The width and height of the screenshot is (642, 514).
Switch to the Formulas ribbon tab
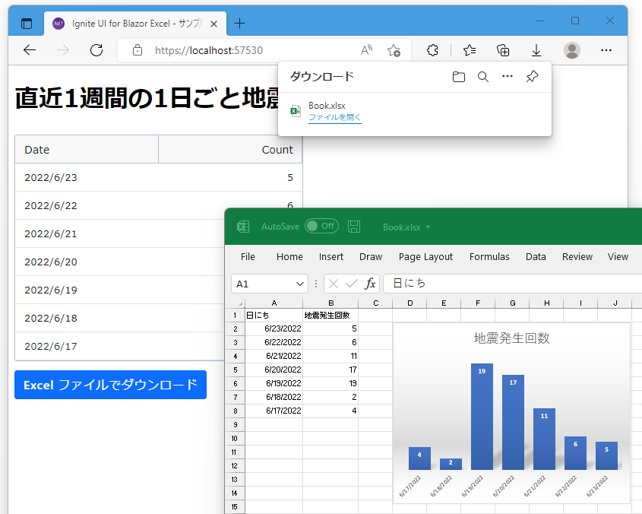[x=489, y=257]
